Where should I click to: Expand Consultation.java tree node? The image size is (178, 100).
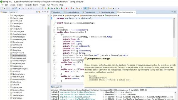[9, 34]
